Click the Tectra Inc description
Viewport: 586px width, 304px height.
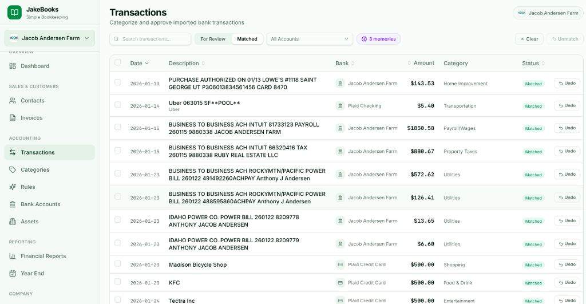pyautogui.click(x=181, y=301)
